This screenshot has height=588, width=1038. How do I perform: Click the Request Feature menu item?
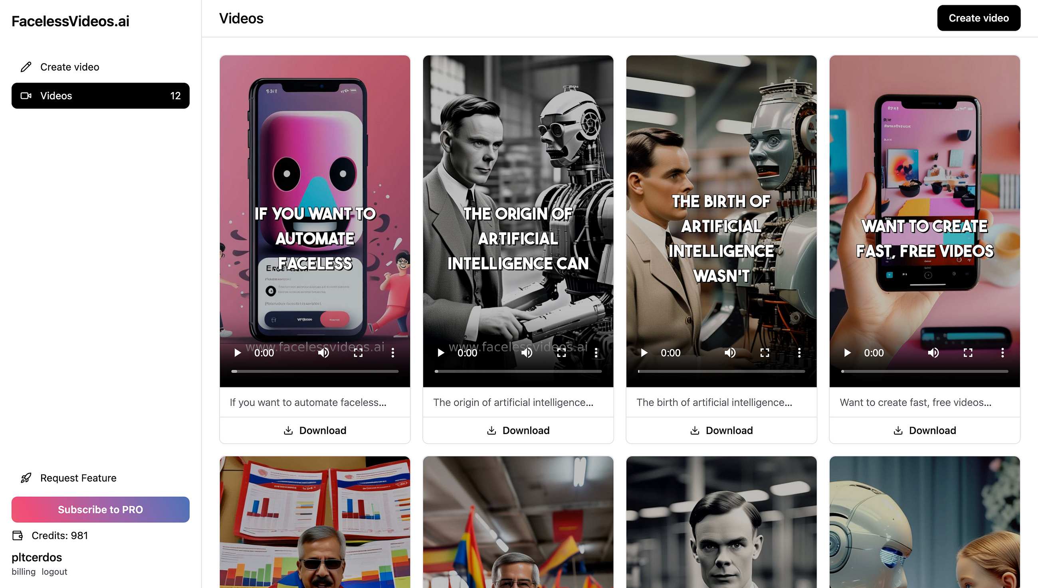(78, 478)
